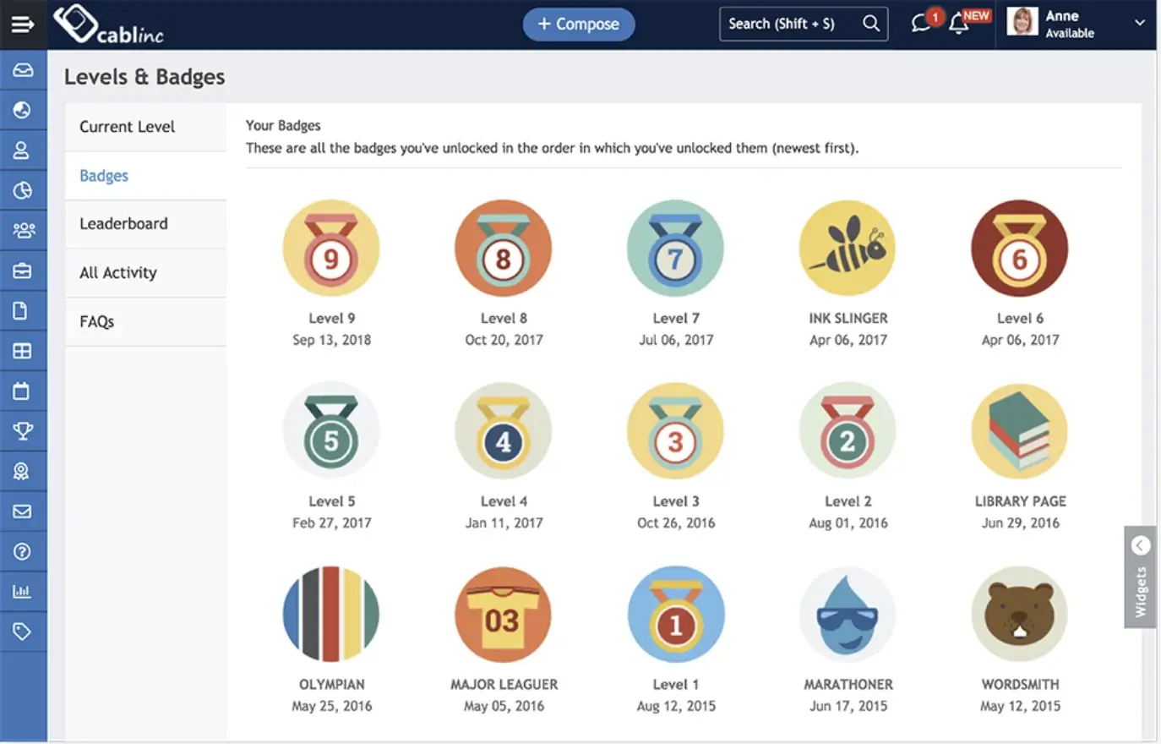Click the Compose button

coord(579,25)
